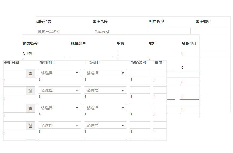Expand the third-row 二级科目 请选择 dropdown
233x153 pixels.
click(x=105, y=108)
